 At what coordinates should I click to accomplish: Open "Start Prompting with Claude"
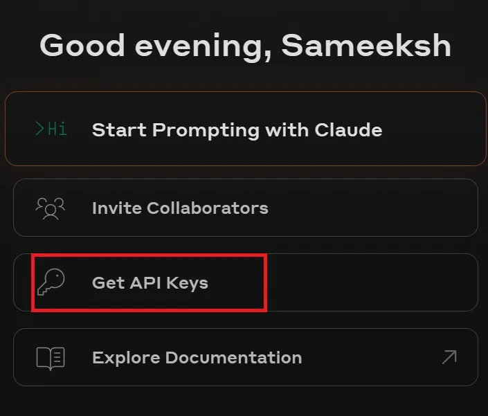(237, 129)
